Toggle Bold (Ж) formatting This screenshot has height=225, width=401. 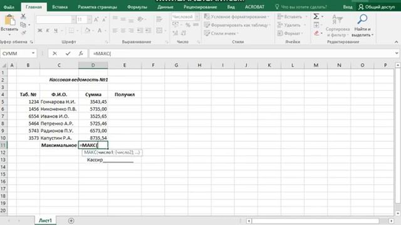point(39,31)
